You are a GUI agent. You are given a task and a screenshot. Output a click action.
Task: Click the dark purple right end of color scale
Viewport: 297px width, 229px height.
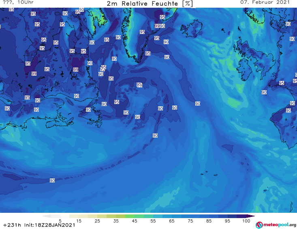pos(250,216)
